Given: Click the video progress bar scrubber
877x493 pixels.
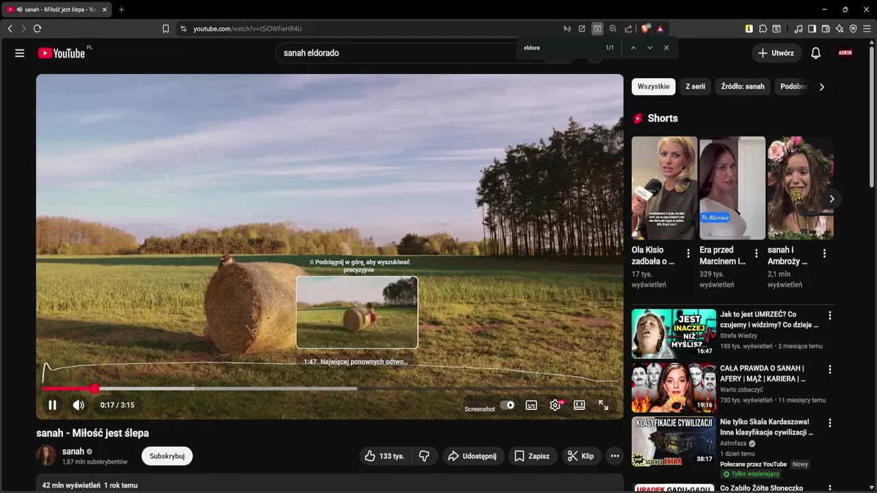Looking at the screenshot, I should [95, 388].
